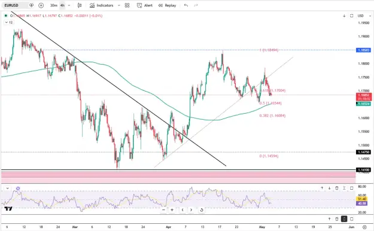Click the redo arrow
The width and height of the screenshot is (374, 231).
click(196, 5)
